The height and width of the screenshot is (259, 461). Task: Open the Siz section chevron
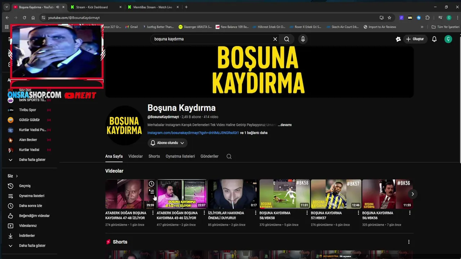click(17, 176)
